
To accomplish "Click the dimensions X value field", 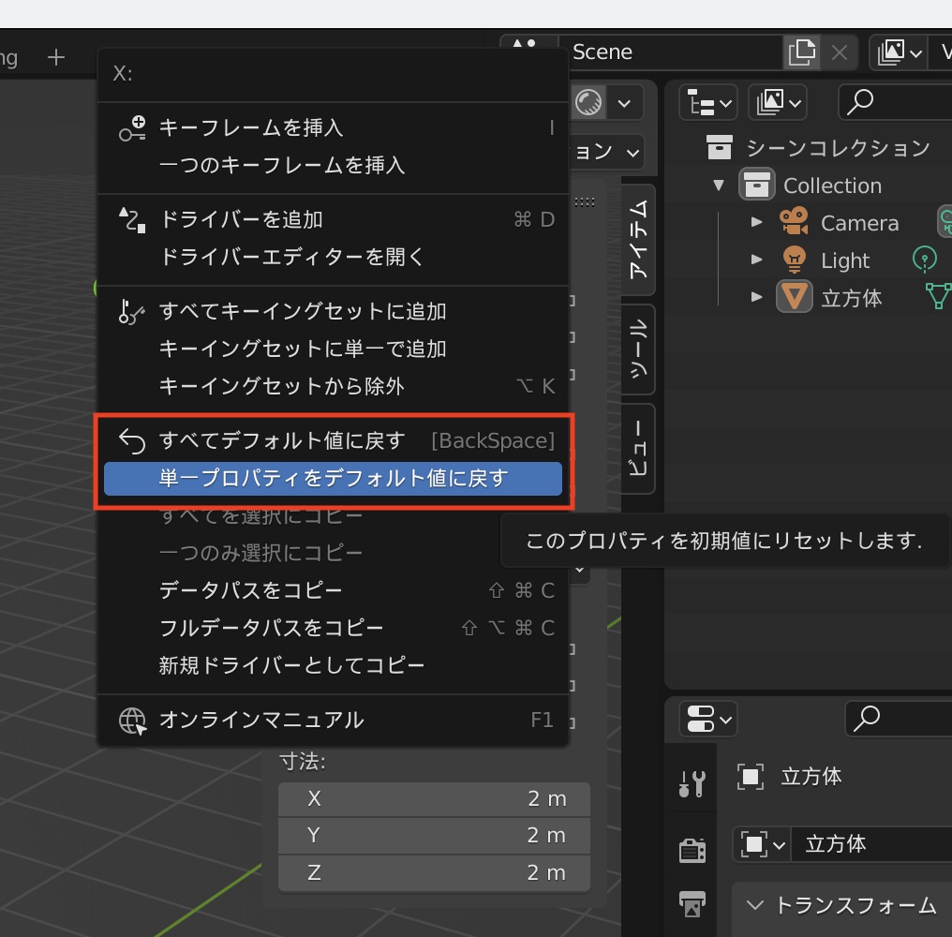I will click(435, 798).
